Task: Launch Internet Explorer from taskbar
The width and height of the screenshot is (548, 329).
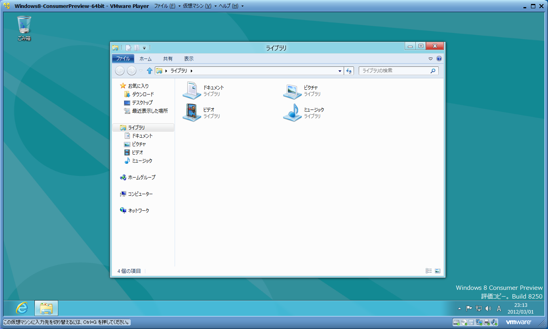Action: pos(22,308)
